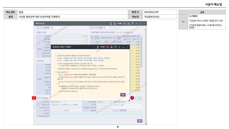Screen dimensions: 229x129
Task: Click the pin icon in 할부금수납 title bar
Action: coord(137,24)
